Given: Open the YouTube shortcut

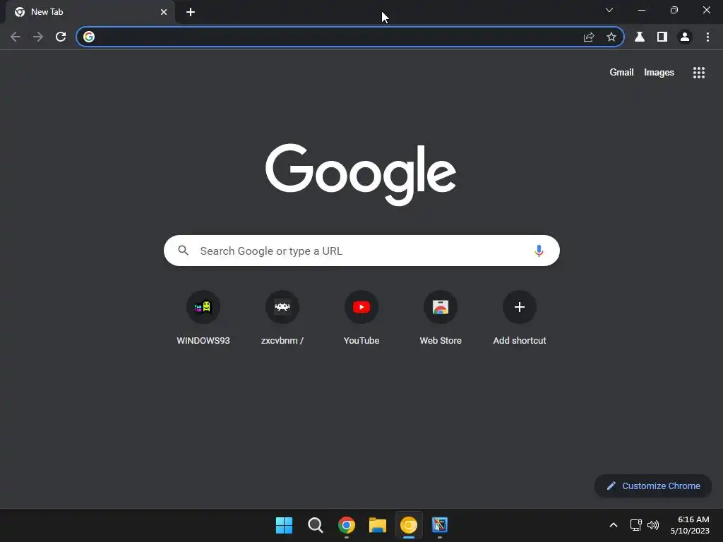Looking at the screenshot, I should click(361, 318).
